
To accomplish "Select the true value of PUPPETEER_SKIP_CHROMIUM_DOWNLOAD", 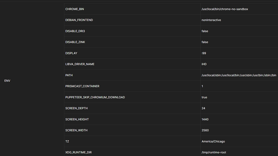I will point(204,97).
